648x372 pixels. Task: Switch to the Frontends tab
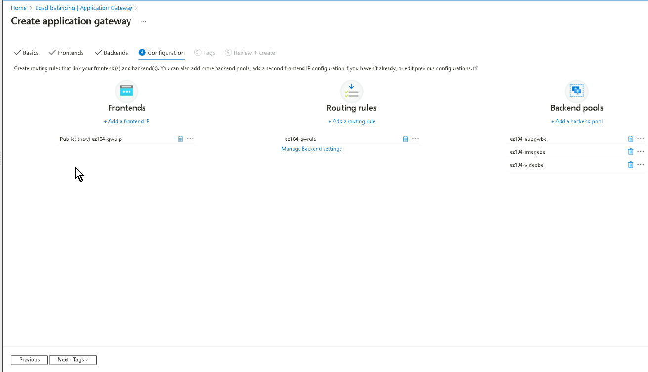pos(66,53)
